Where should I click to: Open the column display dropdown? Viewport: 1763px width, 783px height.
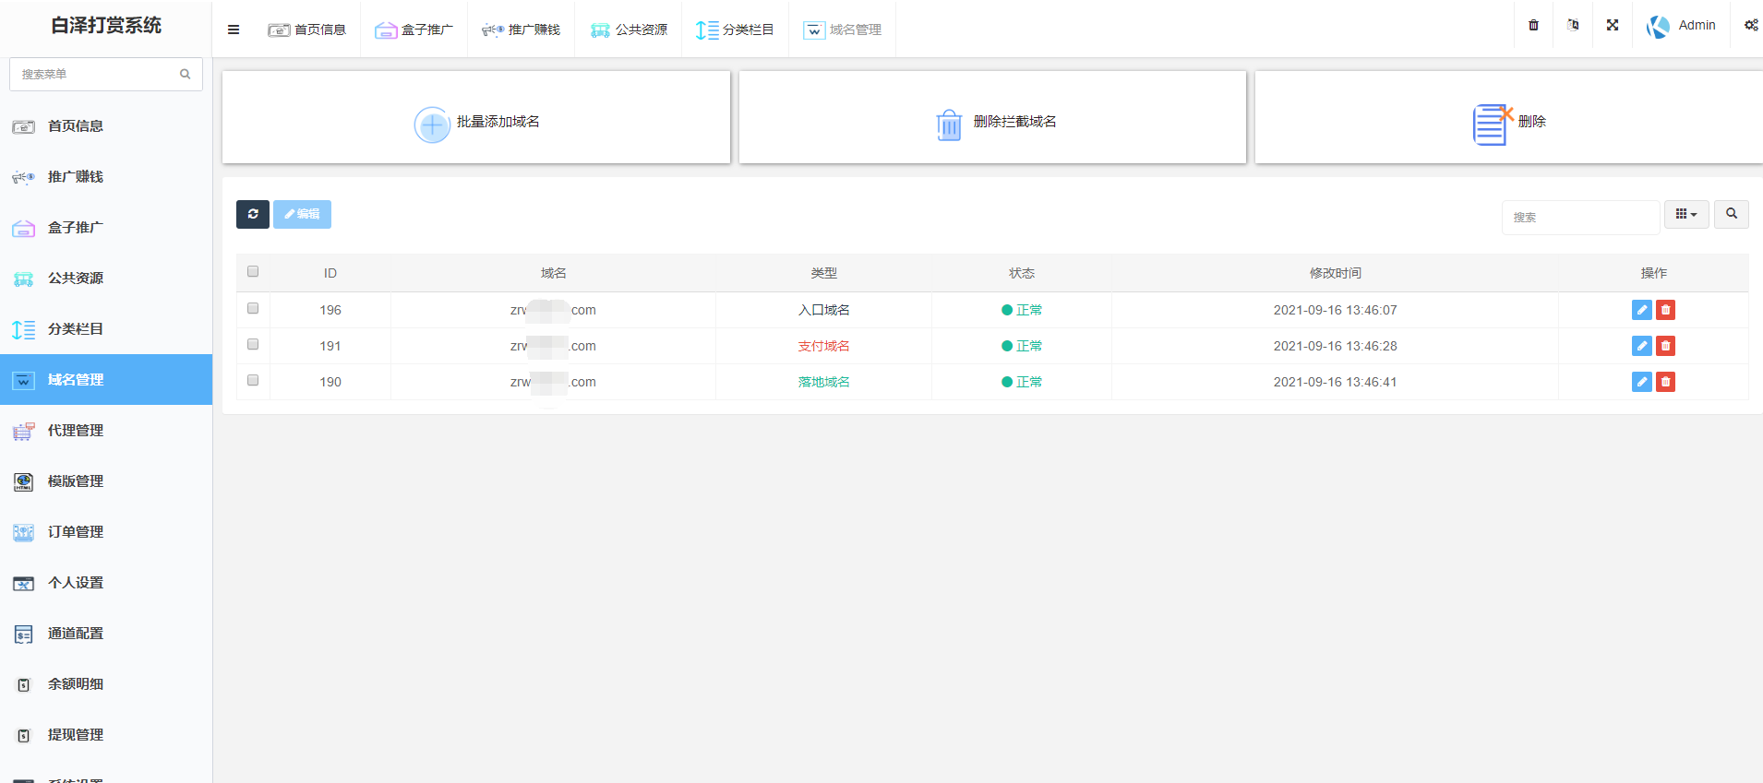(1685, 214)
